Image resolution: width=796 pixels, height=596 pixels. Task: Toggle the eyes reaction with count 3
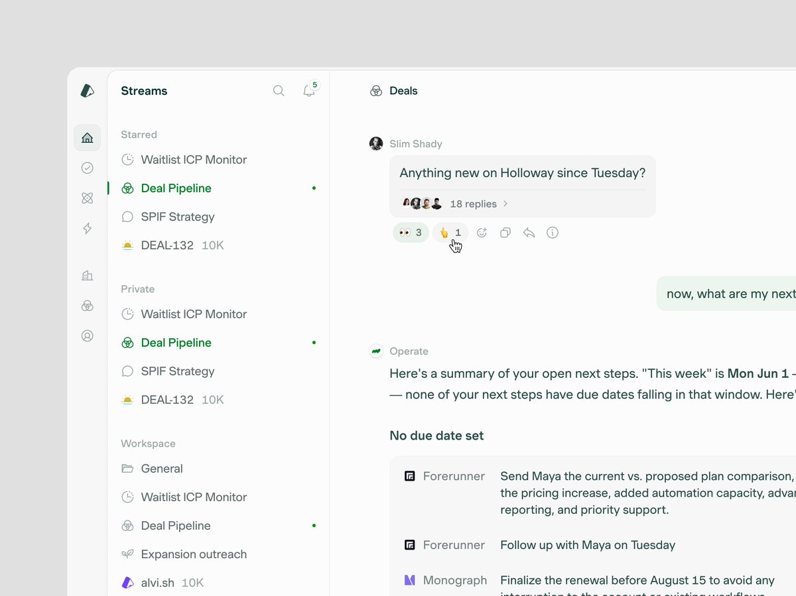click(411, 233)
